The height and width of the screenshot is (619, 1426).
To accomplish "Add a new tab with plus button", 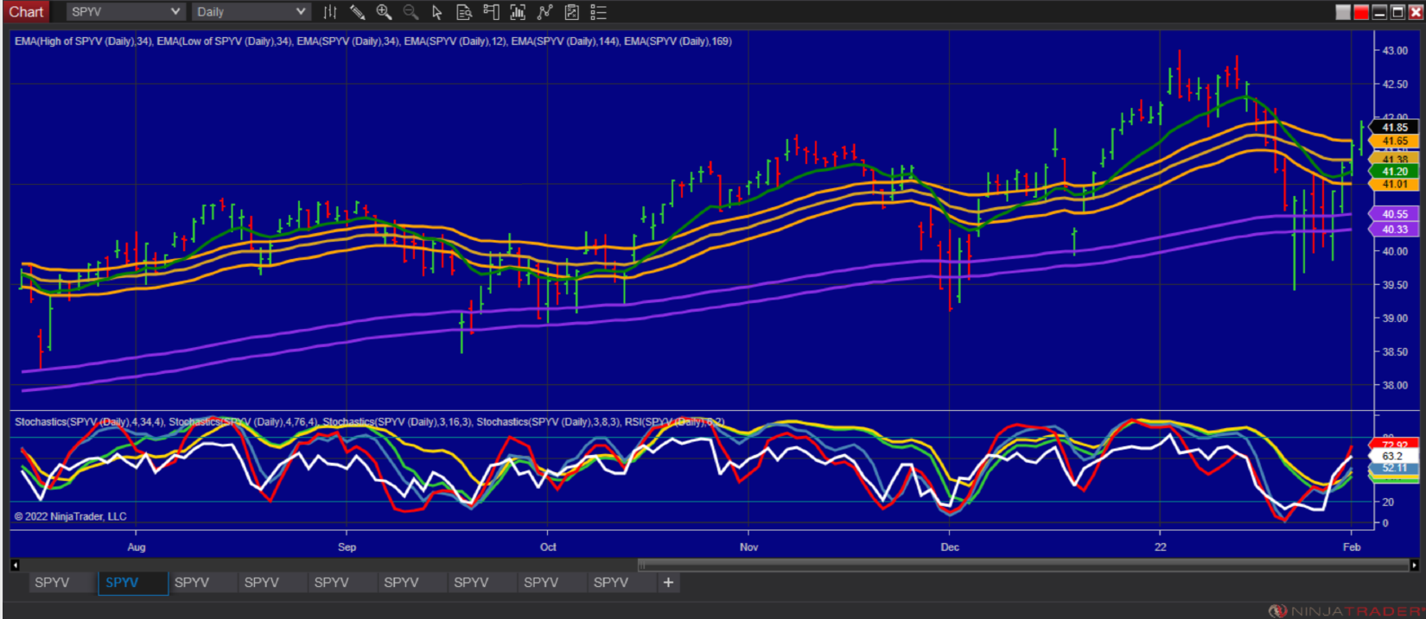I will [668, 583].
